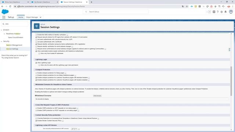Click the settings page vertical scrollbar
The width and height of the screenshot is (235, 132).
(231, 81)
